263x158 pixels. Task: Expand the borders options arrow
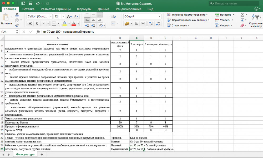point(58,23)
